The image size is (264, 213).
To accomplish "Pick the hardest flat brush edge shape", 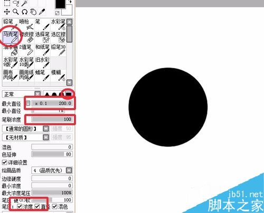I will click(x=69, y=94).
